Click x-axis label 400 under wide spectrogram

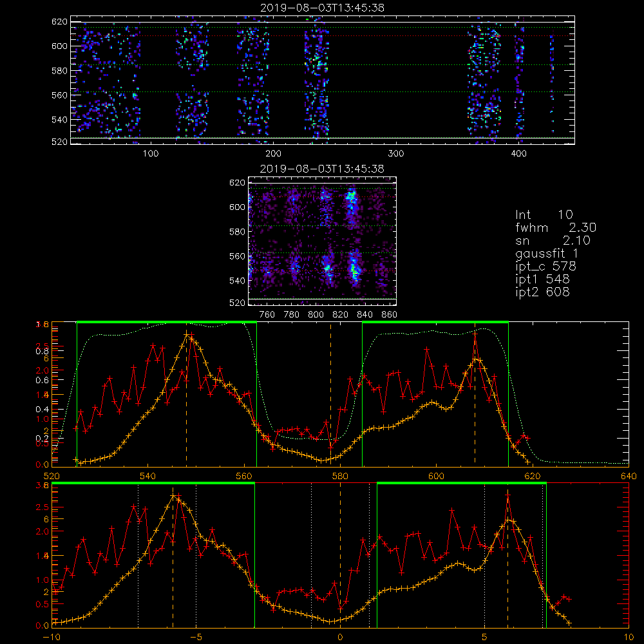click(518, 154)
